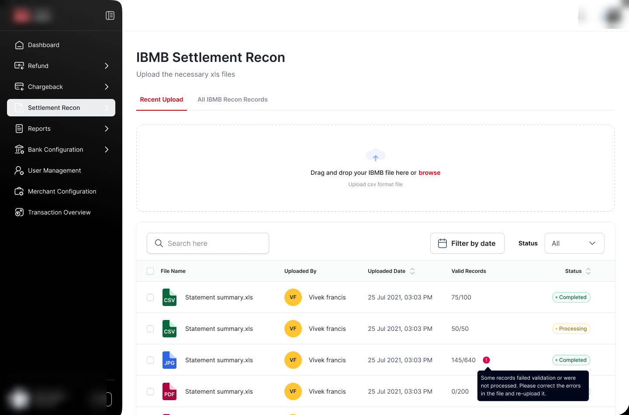The image size is (629, 415).
Task: Click the red error icon beside 145/640
Action: tap(486, 360)
